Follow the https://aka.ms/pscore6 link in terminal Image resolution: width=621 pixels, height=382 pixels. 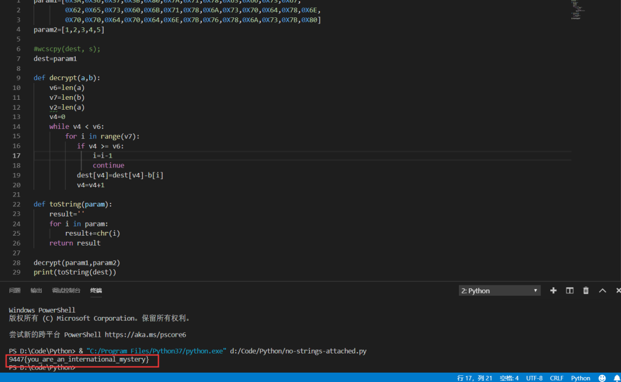click(x=145, y=334)
